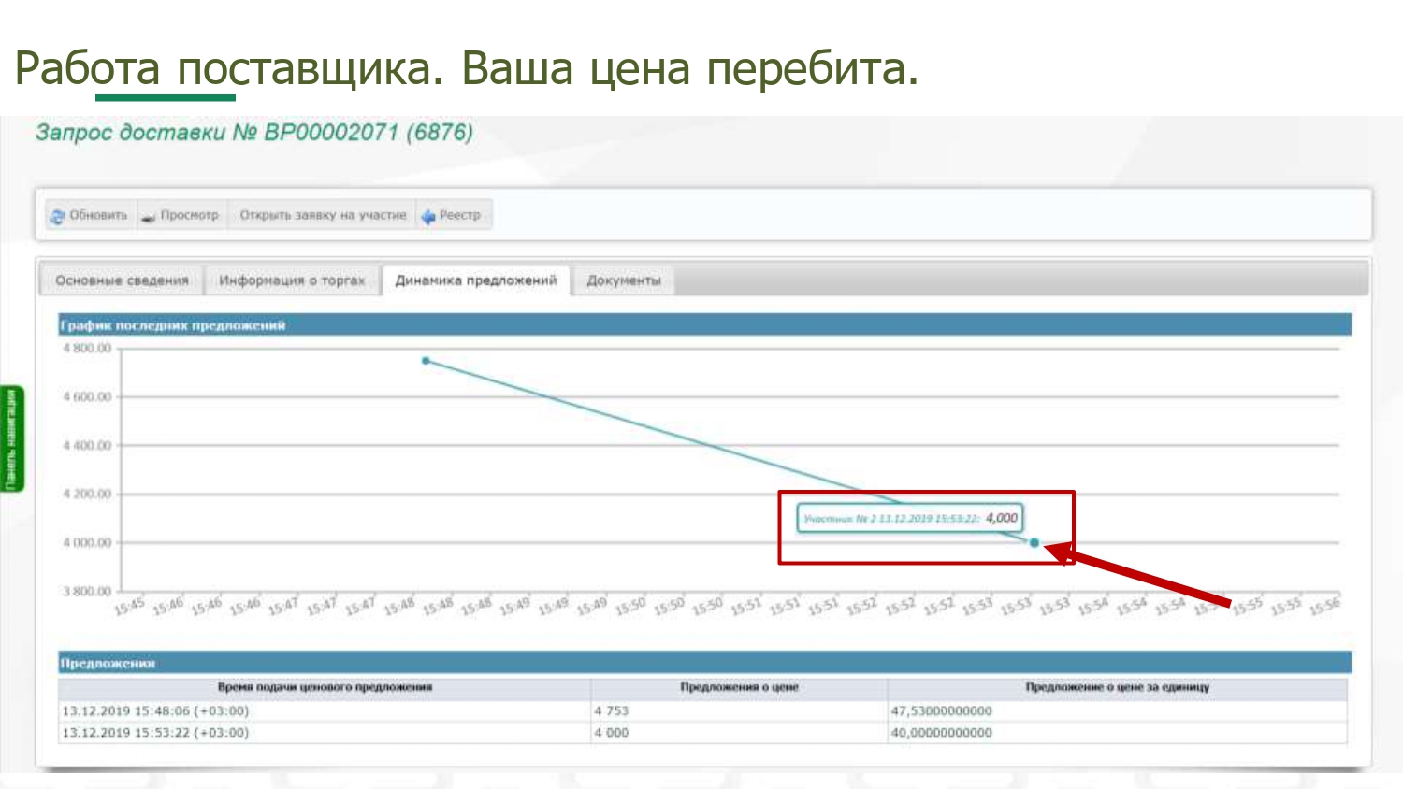Select the Динамика предложений tab
Image resolution: width=1403 pixels, height=789 pixels.
pos(475,280)
